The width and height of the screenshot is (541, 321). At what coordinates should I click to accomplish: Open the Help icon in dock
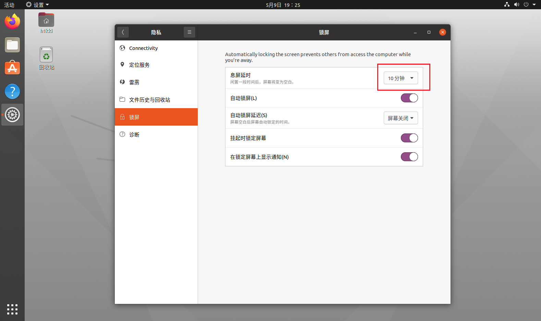[x=12, y=91]
